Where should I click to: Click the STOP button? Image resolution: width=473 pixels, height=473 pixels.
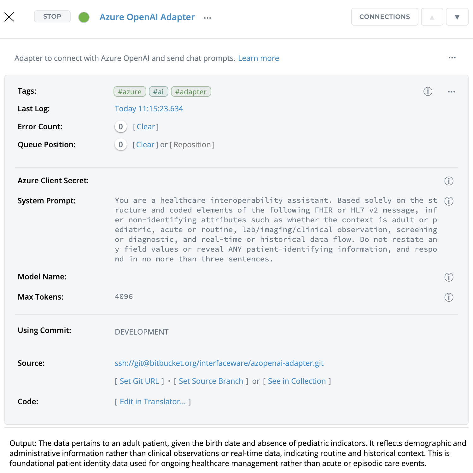coord(52,17)
